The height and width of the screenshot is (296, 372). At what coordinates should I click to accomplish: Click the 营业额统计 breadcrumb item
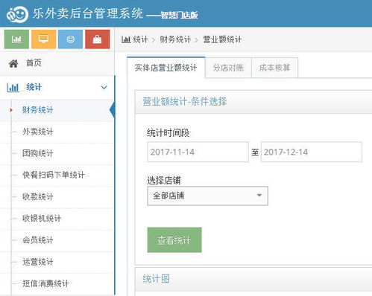[x=222, y=39]
